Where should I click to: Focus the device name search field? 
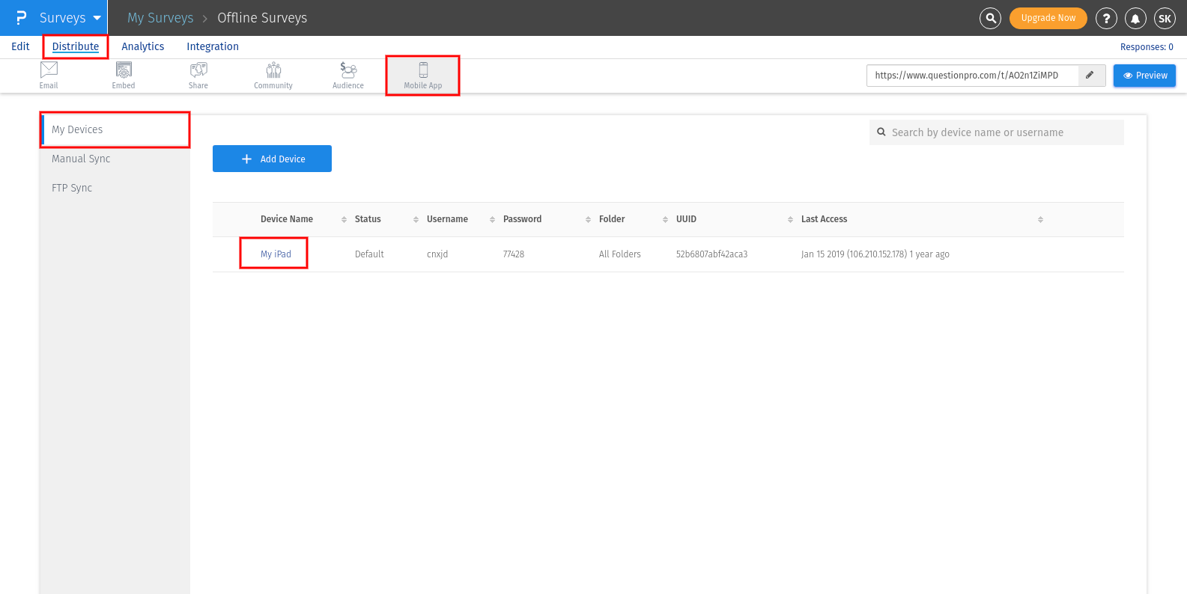[996, 132]
